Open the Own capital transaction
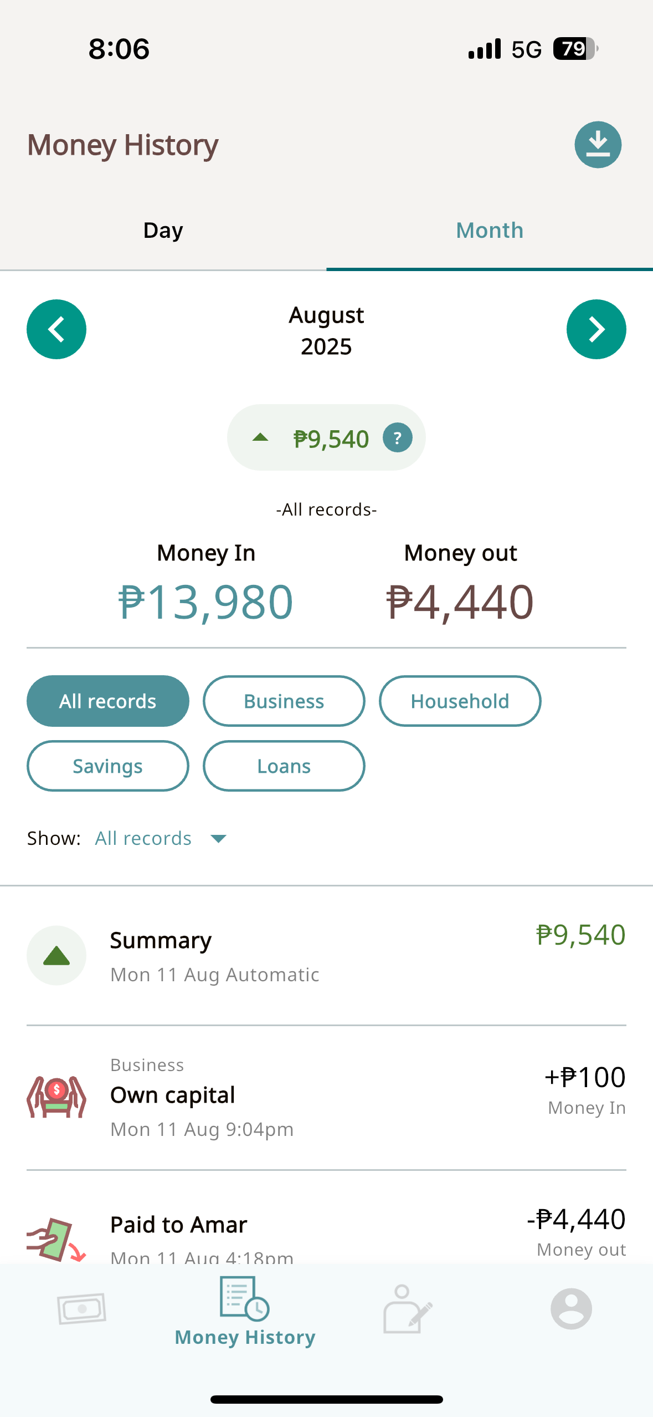 click(326, 1097)
